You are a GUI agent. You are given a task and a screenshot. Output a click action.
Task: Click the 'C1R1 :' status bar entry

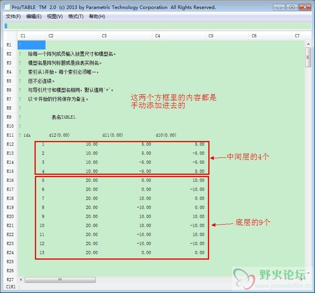coord(13,287)
